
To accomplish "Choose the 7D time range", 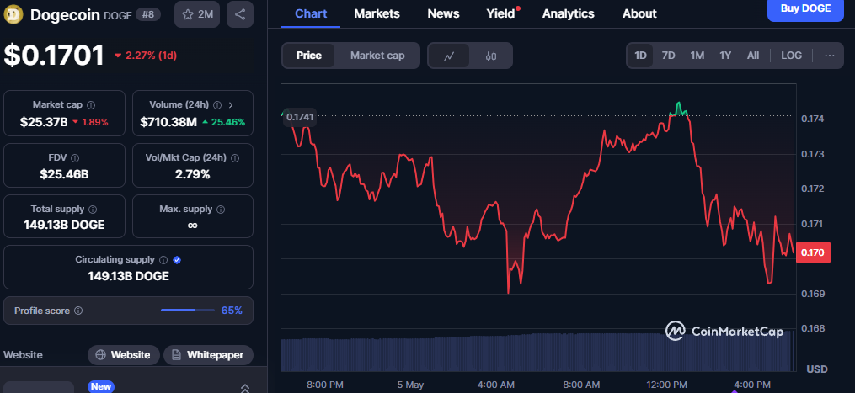I will point(669,55).
